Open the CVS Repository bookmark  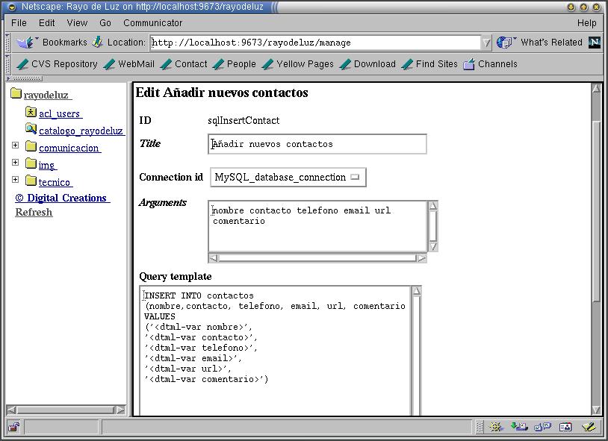[57, 64]
